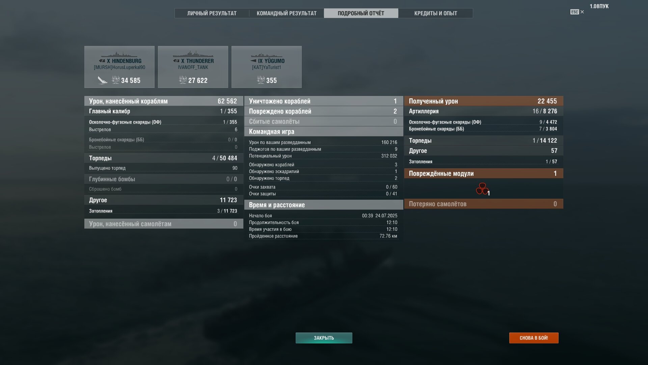Click the Yūgumo destroyer silhouette icon
The width and height of the screenshot is (648, 365).
(266, 55)
